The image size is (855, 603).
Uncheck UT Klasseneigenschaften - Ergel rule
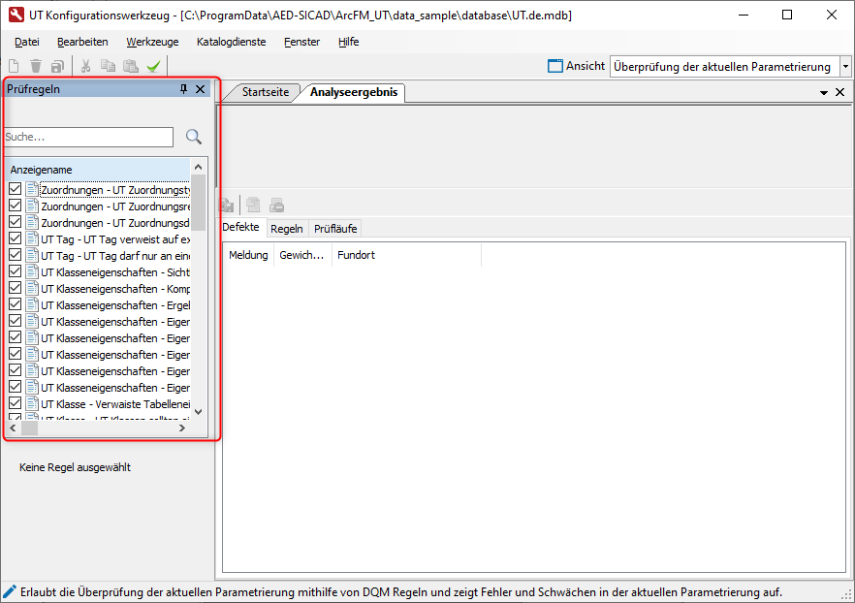[x=16, y=303]
